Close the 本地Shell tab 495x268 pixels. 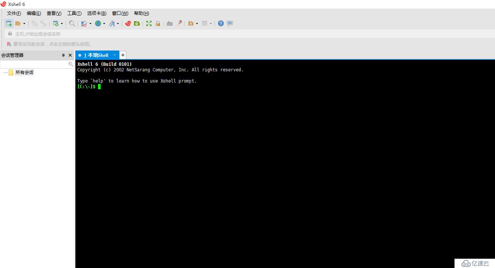(x=115, y=55)
